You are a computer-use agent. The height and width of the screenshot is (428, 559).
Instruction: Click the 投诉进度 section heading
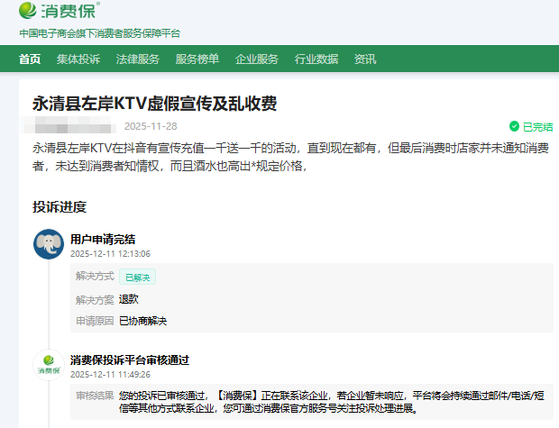coord(60,207)
